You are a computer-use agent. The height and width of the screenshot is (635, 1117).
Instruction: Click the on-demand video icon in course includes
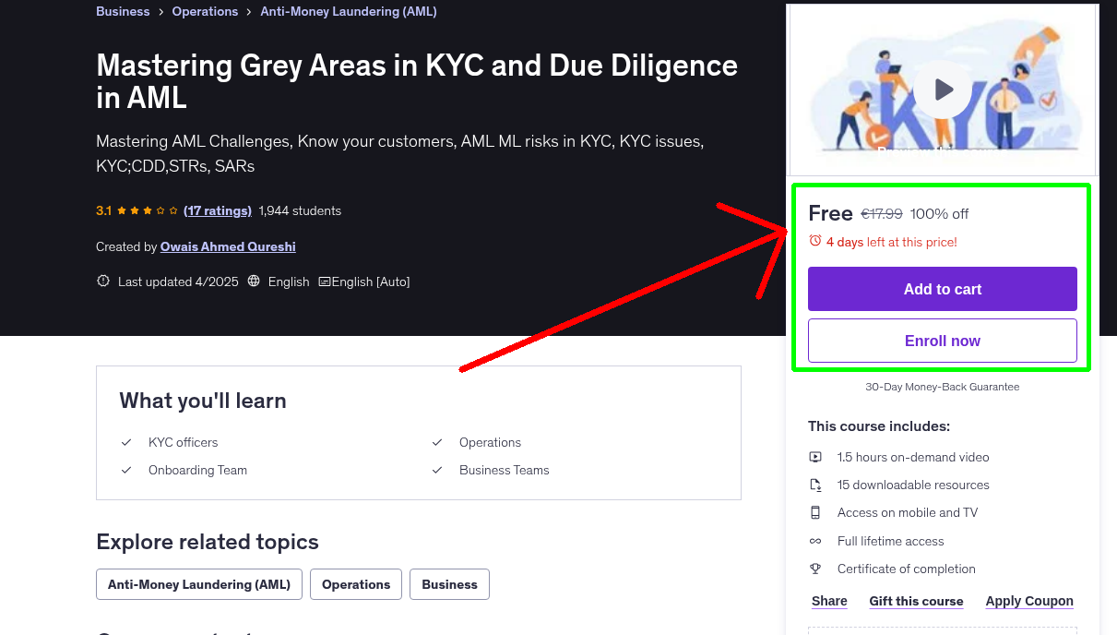pyautogui.click(x=815, y=457)
